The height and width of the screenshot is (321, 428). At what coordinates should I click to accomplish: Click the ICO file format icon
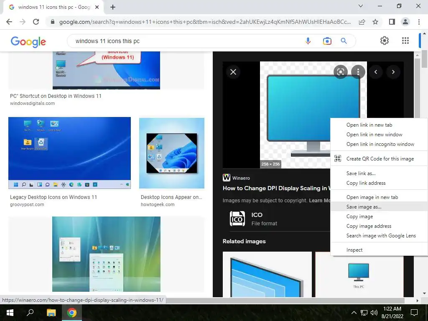[237, 219]
